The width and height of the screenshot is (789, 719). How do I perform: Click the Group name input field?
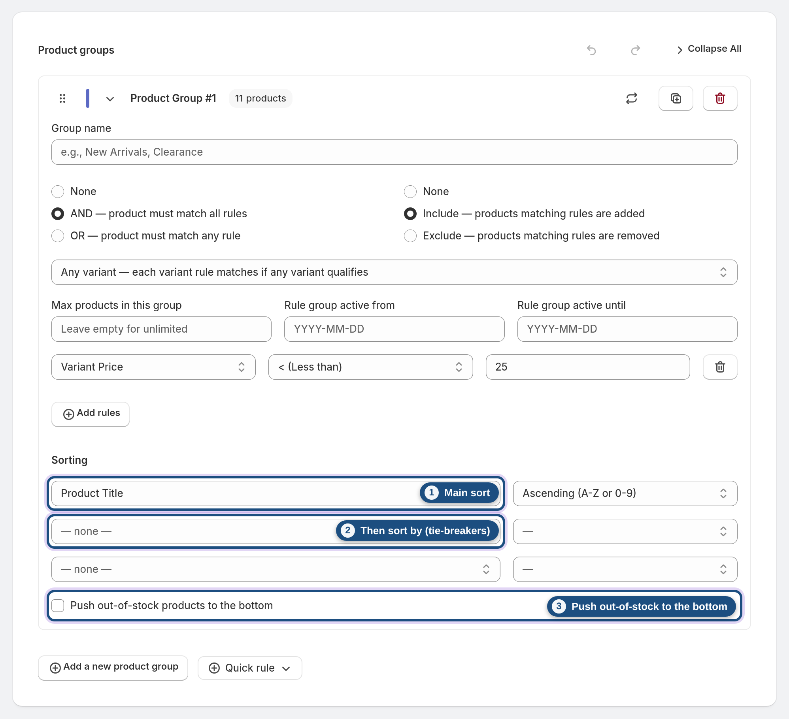(394, 152)
